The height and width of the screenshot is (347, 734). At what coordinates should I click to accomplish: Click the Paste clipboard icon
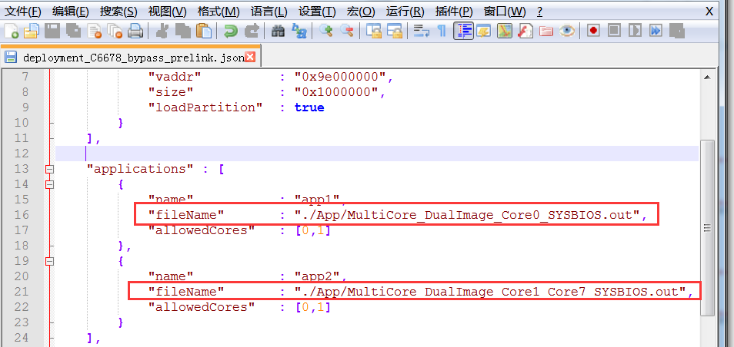(x=204, y=31)
